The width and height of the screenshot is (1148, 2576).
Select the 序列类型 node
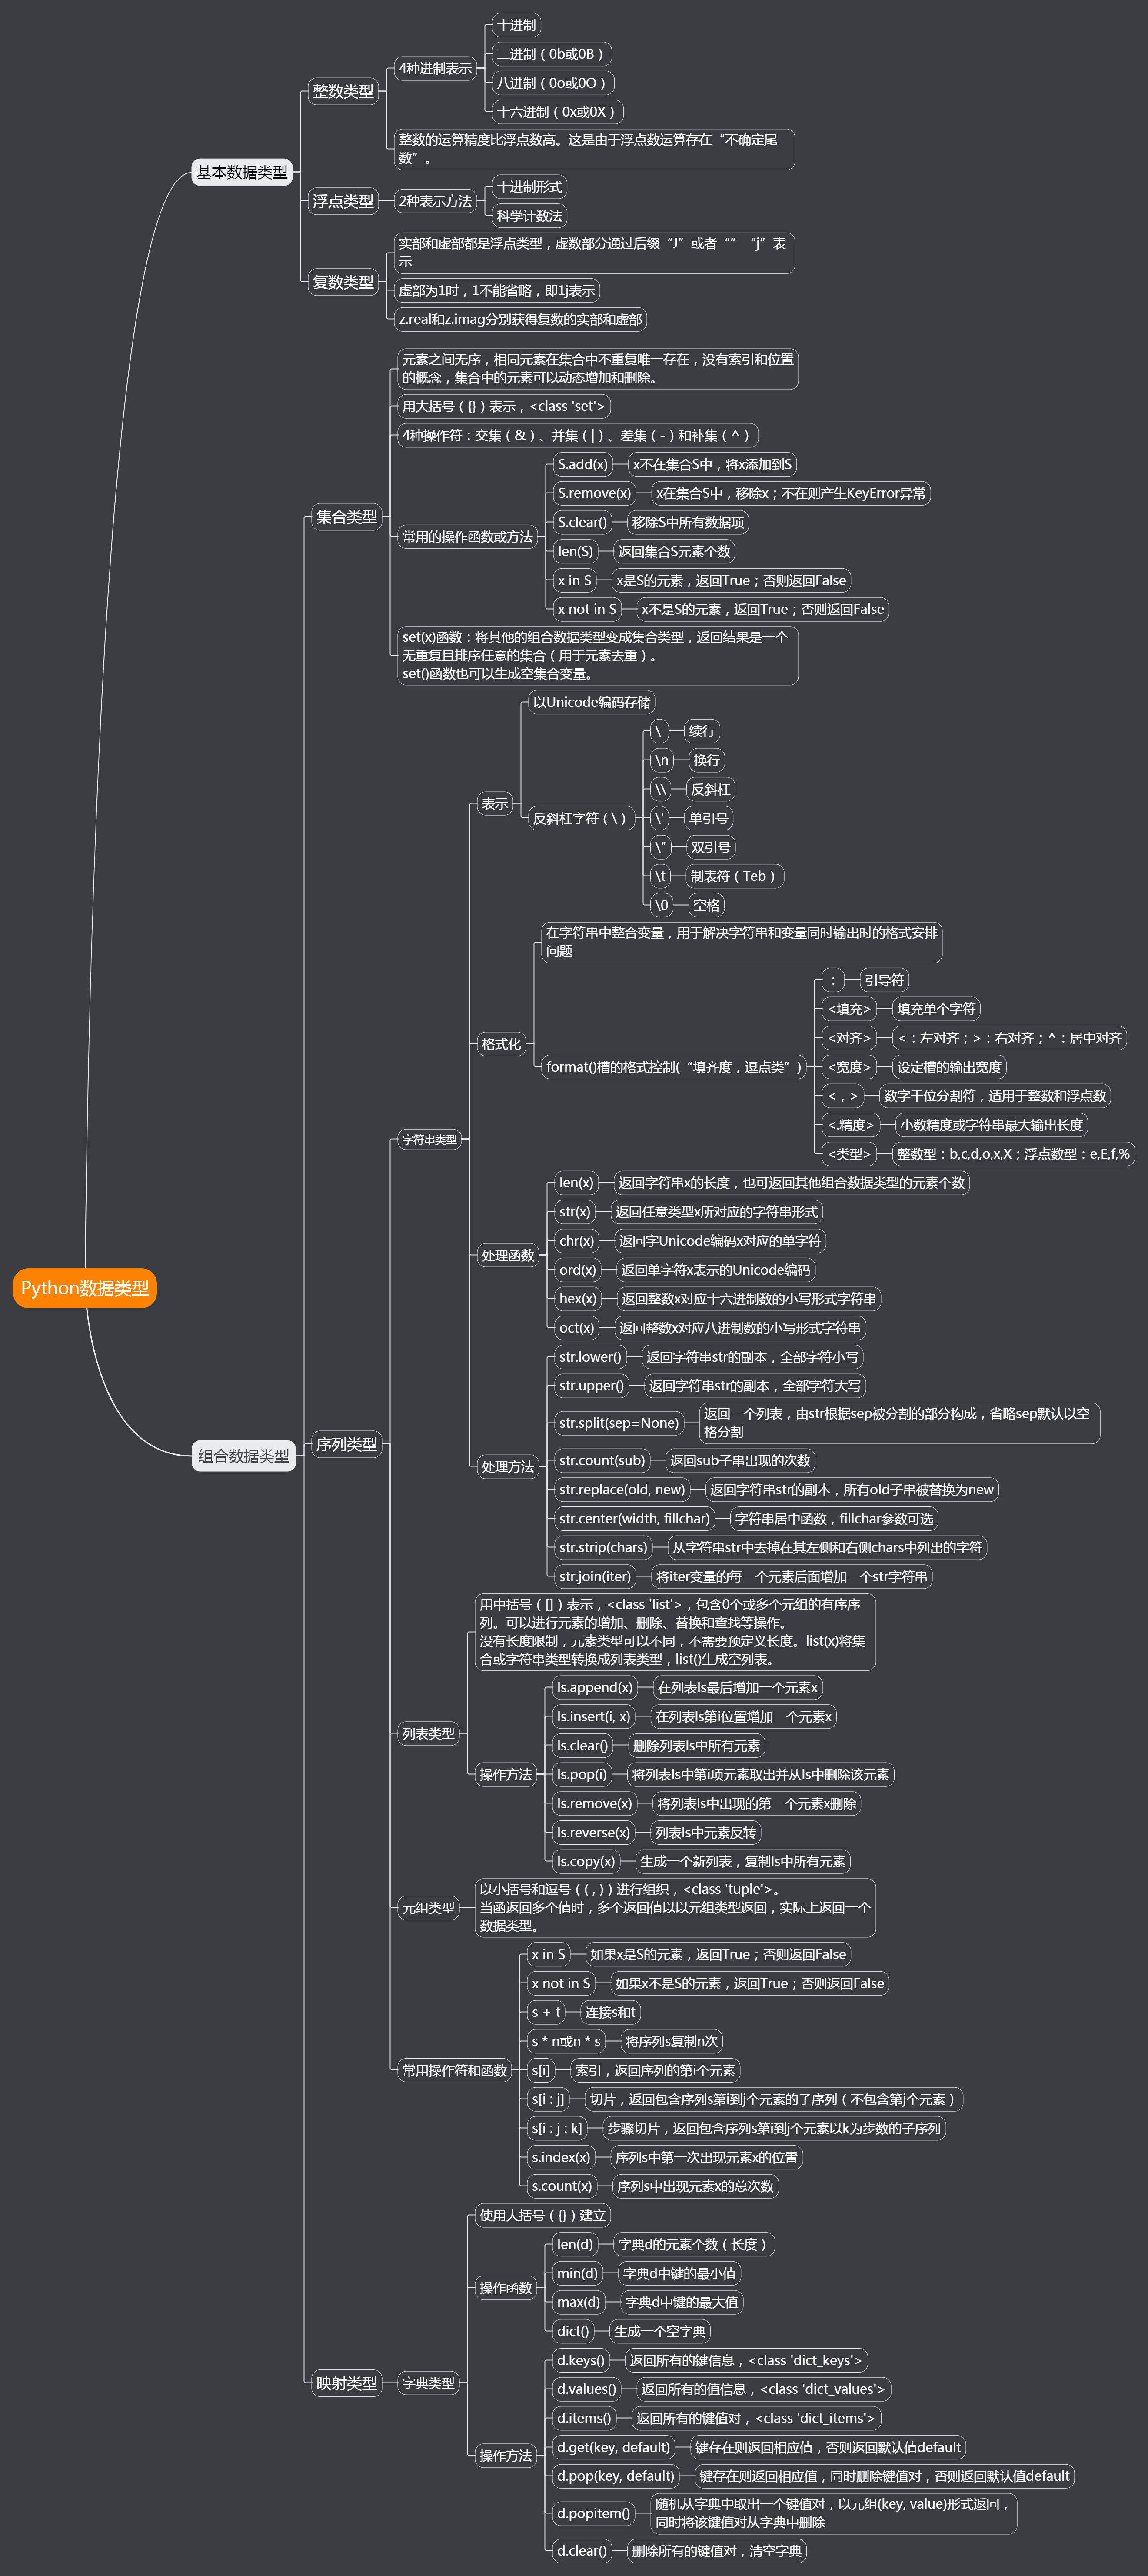[x=347, y=1444]
